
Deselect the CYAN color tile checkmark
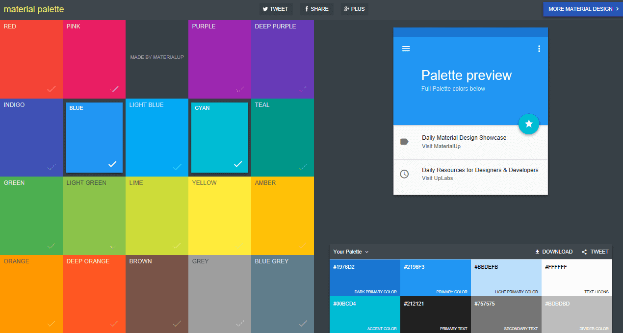click(x=238, y=164)
